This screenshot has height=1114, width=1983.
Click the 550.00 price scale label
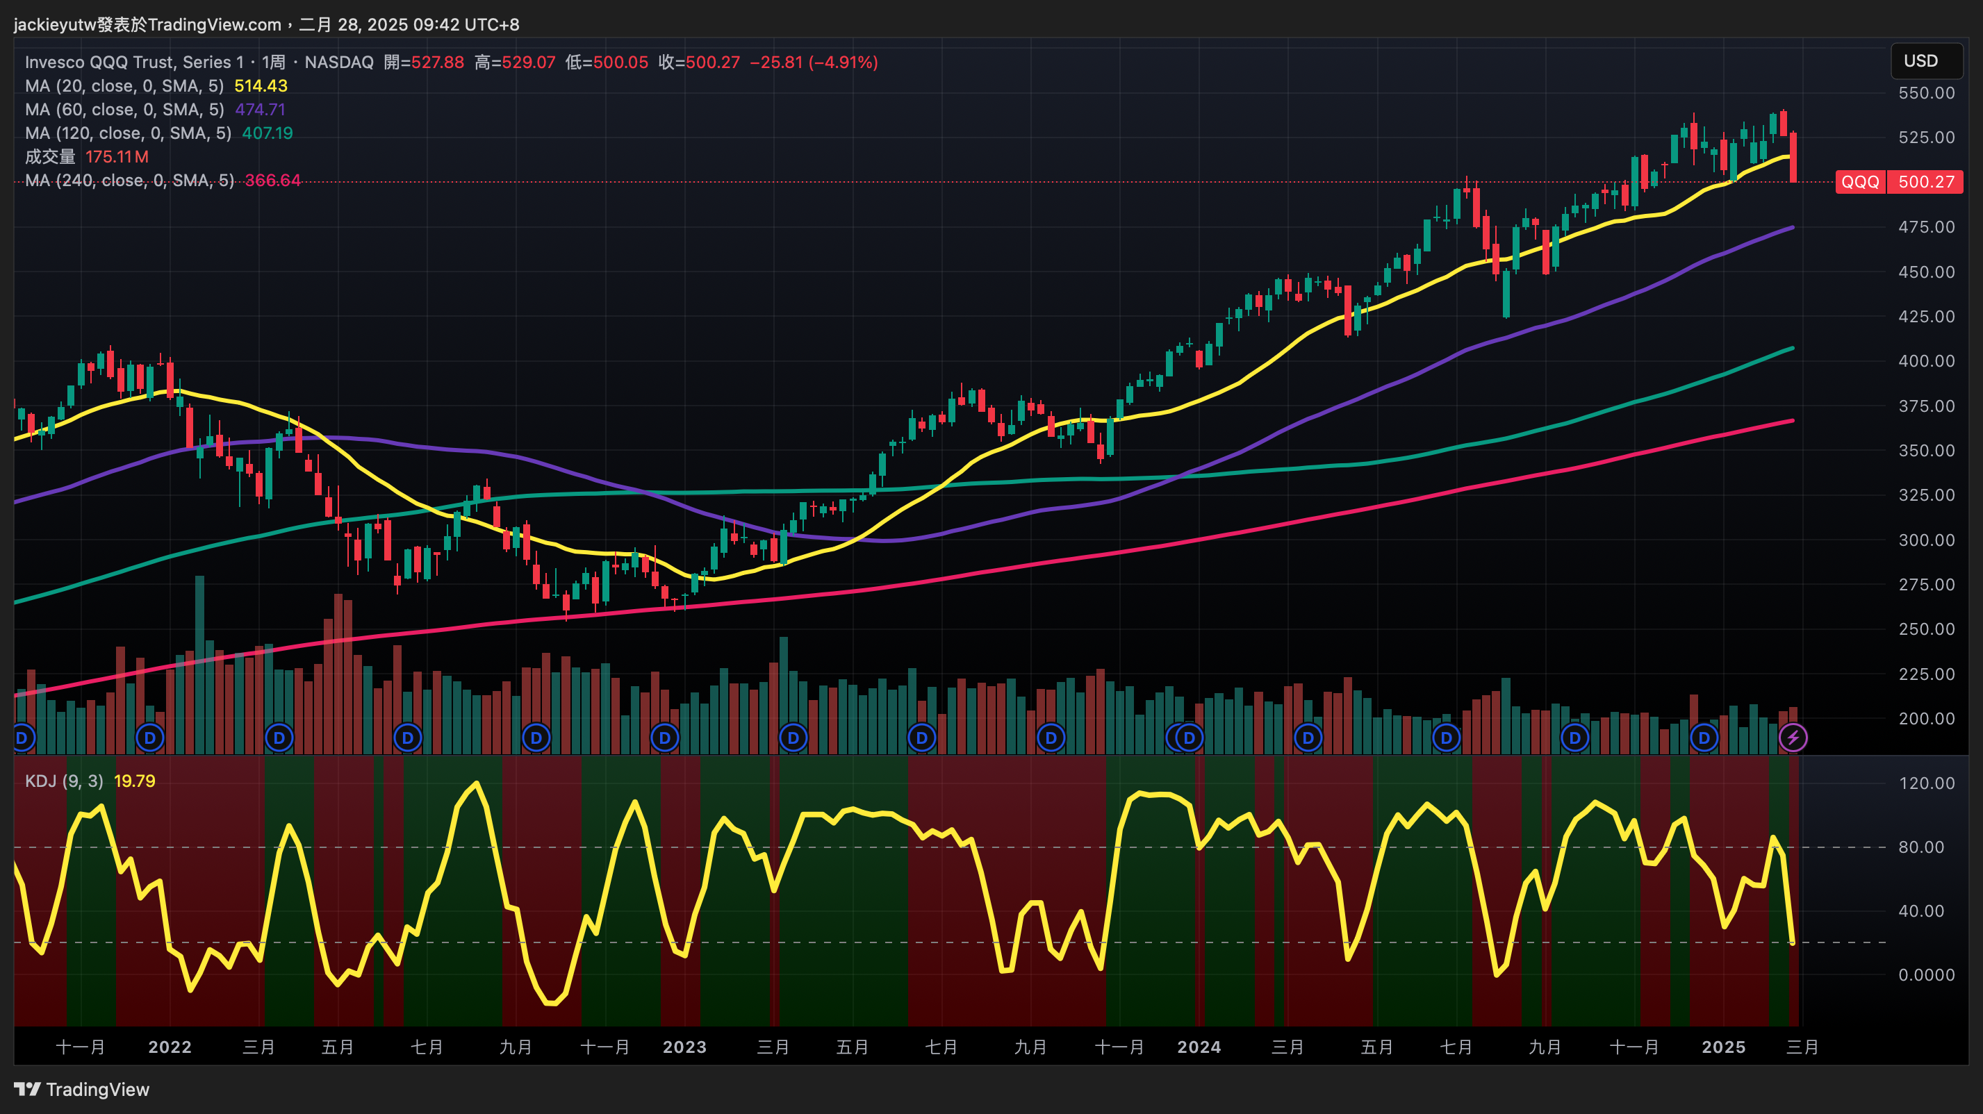click(1926, 93)
